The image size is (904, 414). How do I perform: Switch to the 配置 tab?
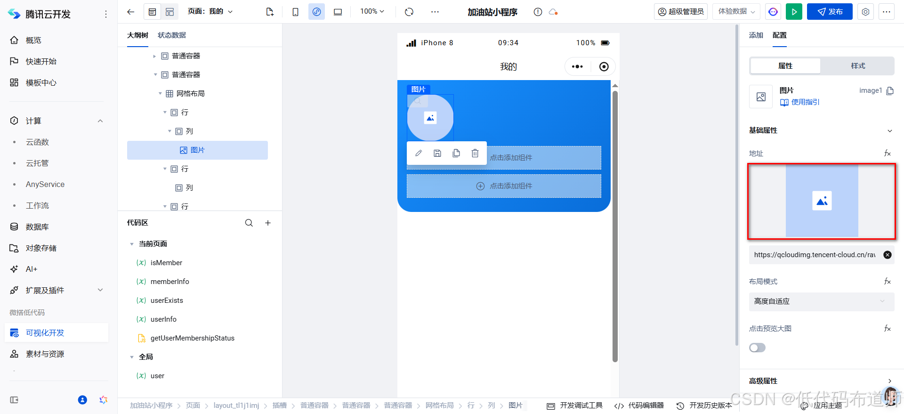click(780, 35)
